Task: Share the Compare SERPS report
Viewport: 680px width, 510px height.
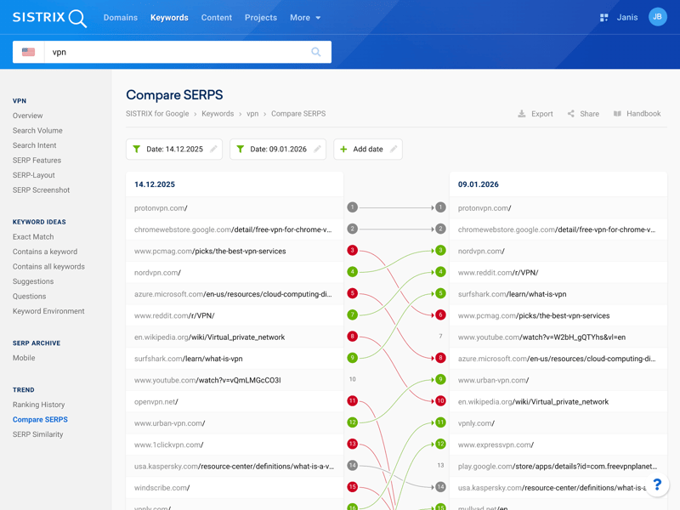Action: (x=583, y=114)
